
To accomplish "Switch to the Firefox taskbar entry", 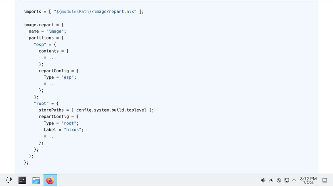I will pyautogui.click(x=50, y=181).
